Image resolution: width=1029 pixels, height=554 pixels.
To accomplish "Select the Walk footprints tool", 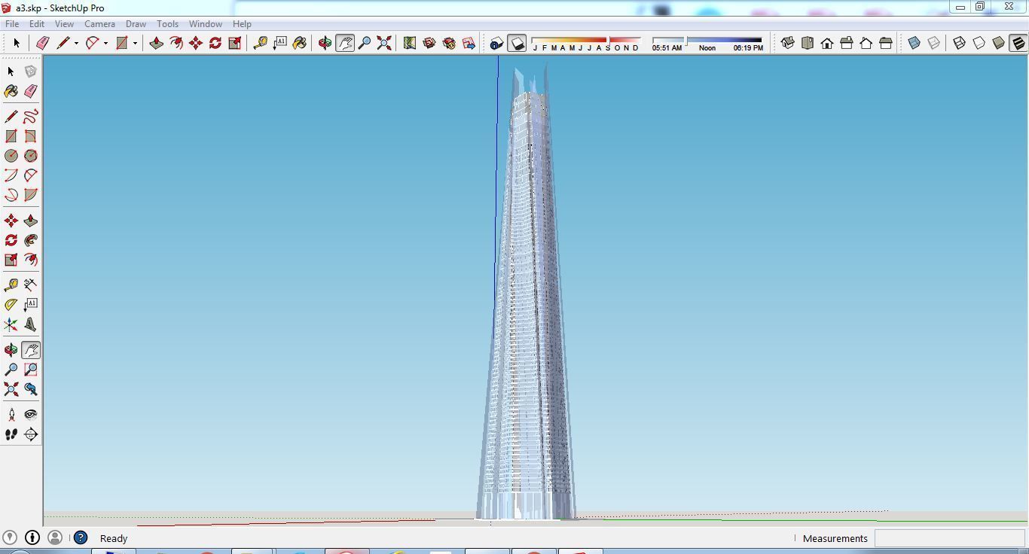I will pos(11,434).
